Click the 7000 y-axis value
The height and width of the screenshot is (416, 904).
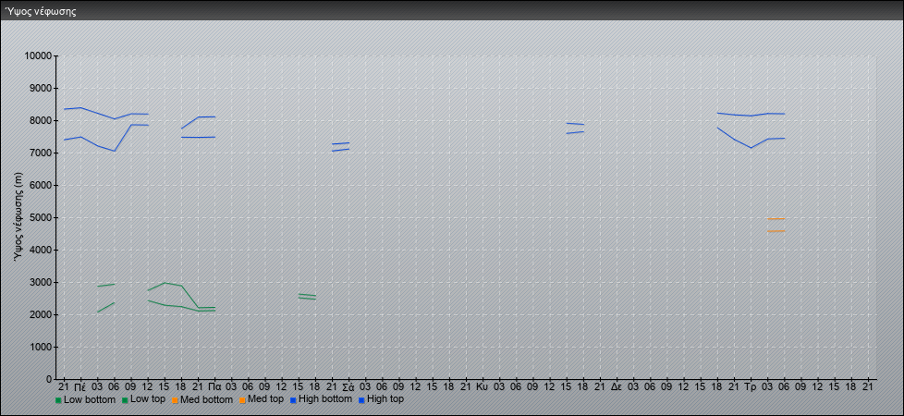pos(41,153)
